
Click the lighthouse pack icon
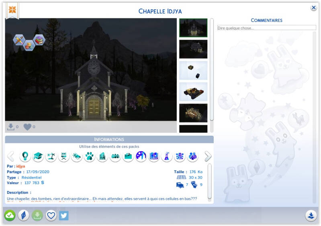[166, 157]
